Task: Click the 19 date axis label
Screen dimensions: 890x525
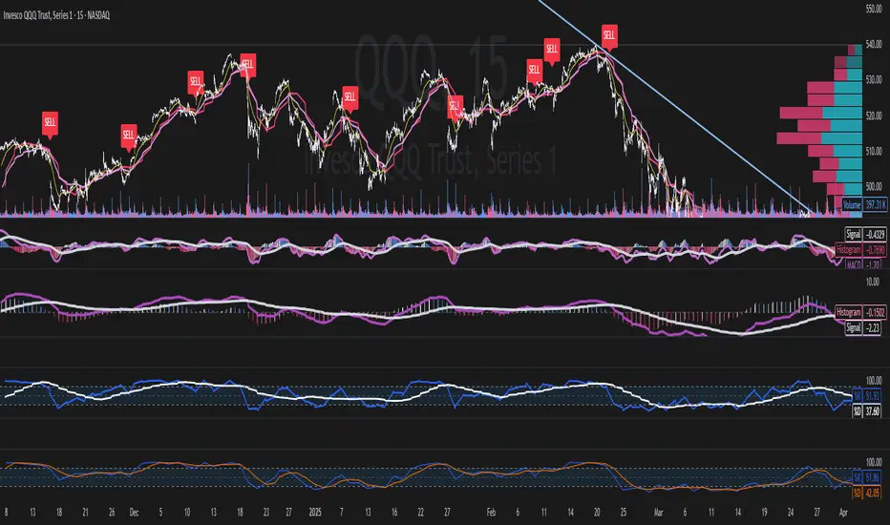Action: 764,513
